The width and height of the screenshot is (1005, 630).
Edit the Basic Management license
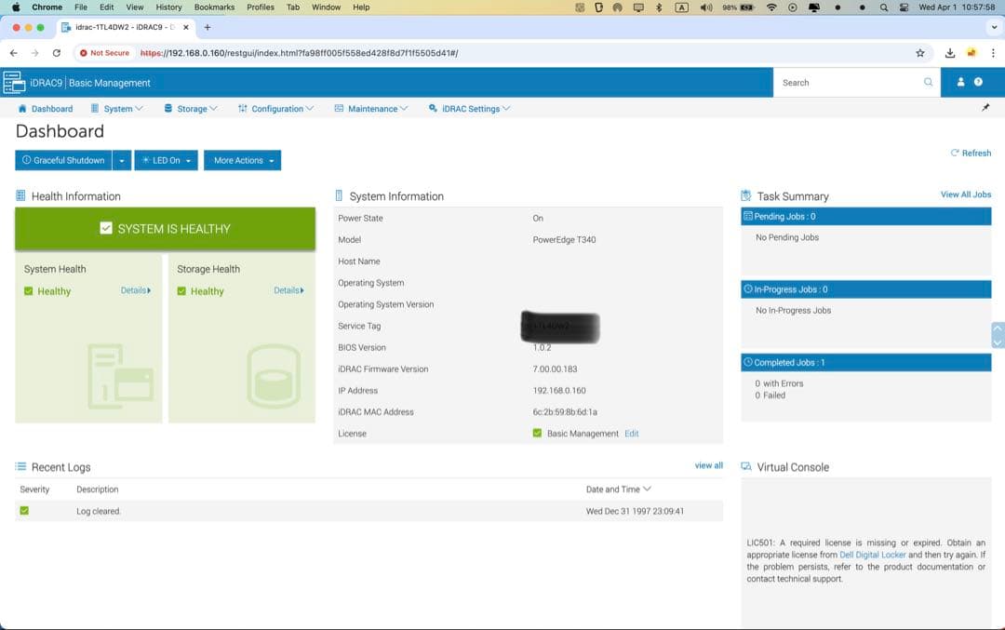click(x=631, y=434)
